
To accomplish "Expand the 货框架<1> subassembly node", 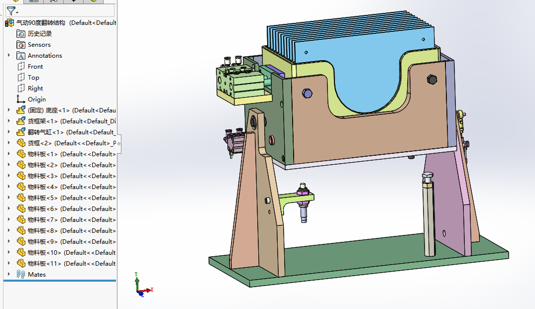I will coord(9,121).
